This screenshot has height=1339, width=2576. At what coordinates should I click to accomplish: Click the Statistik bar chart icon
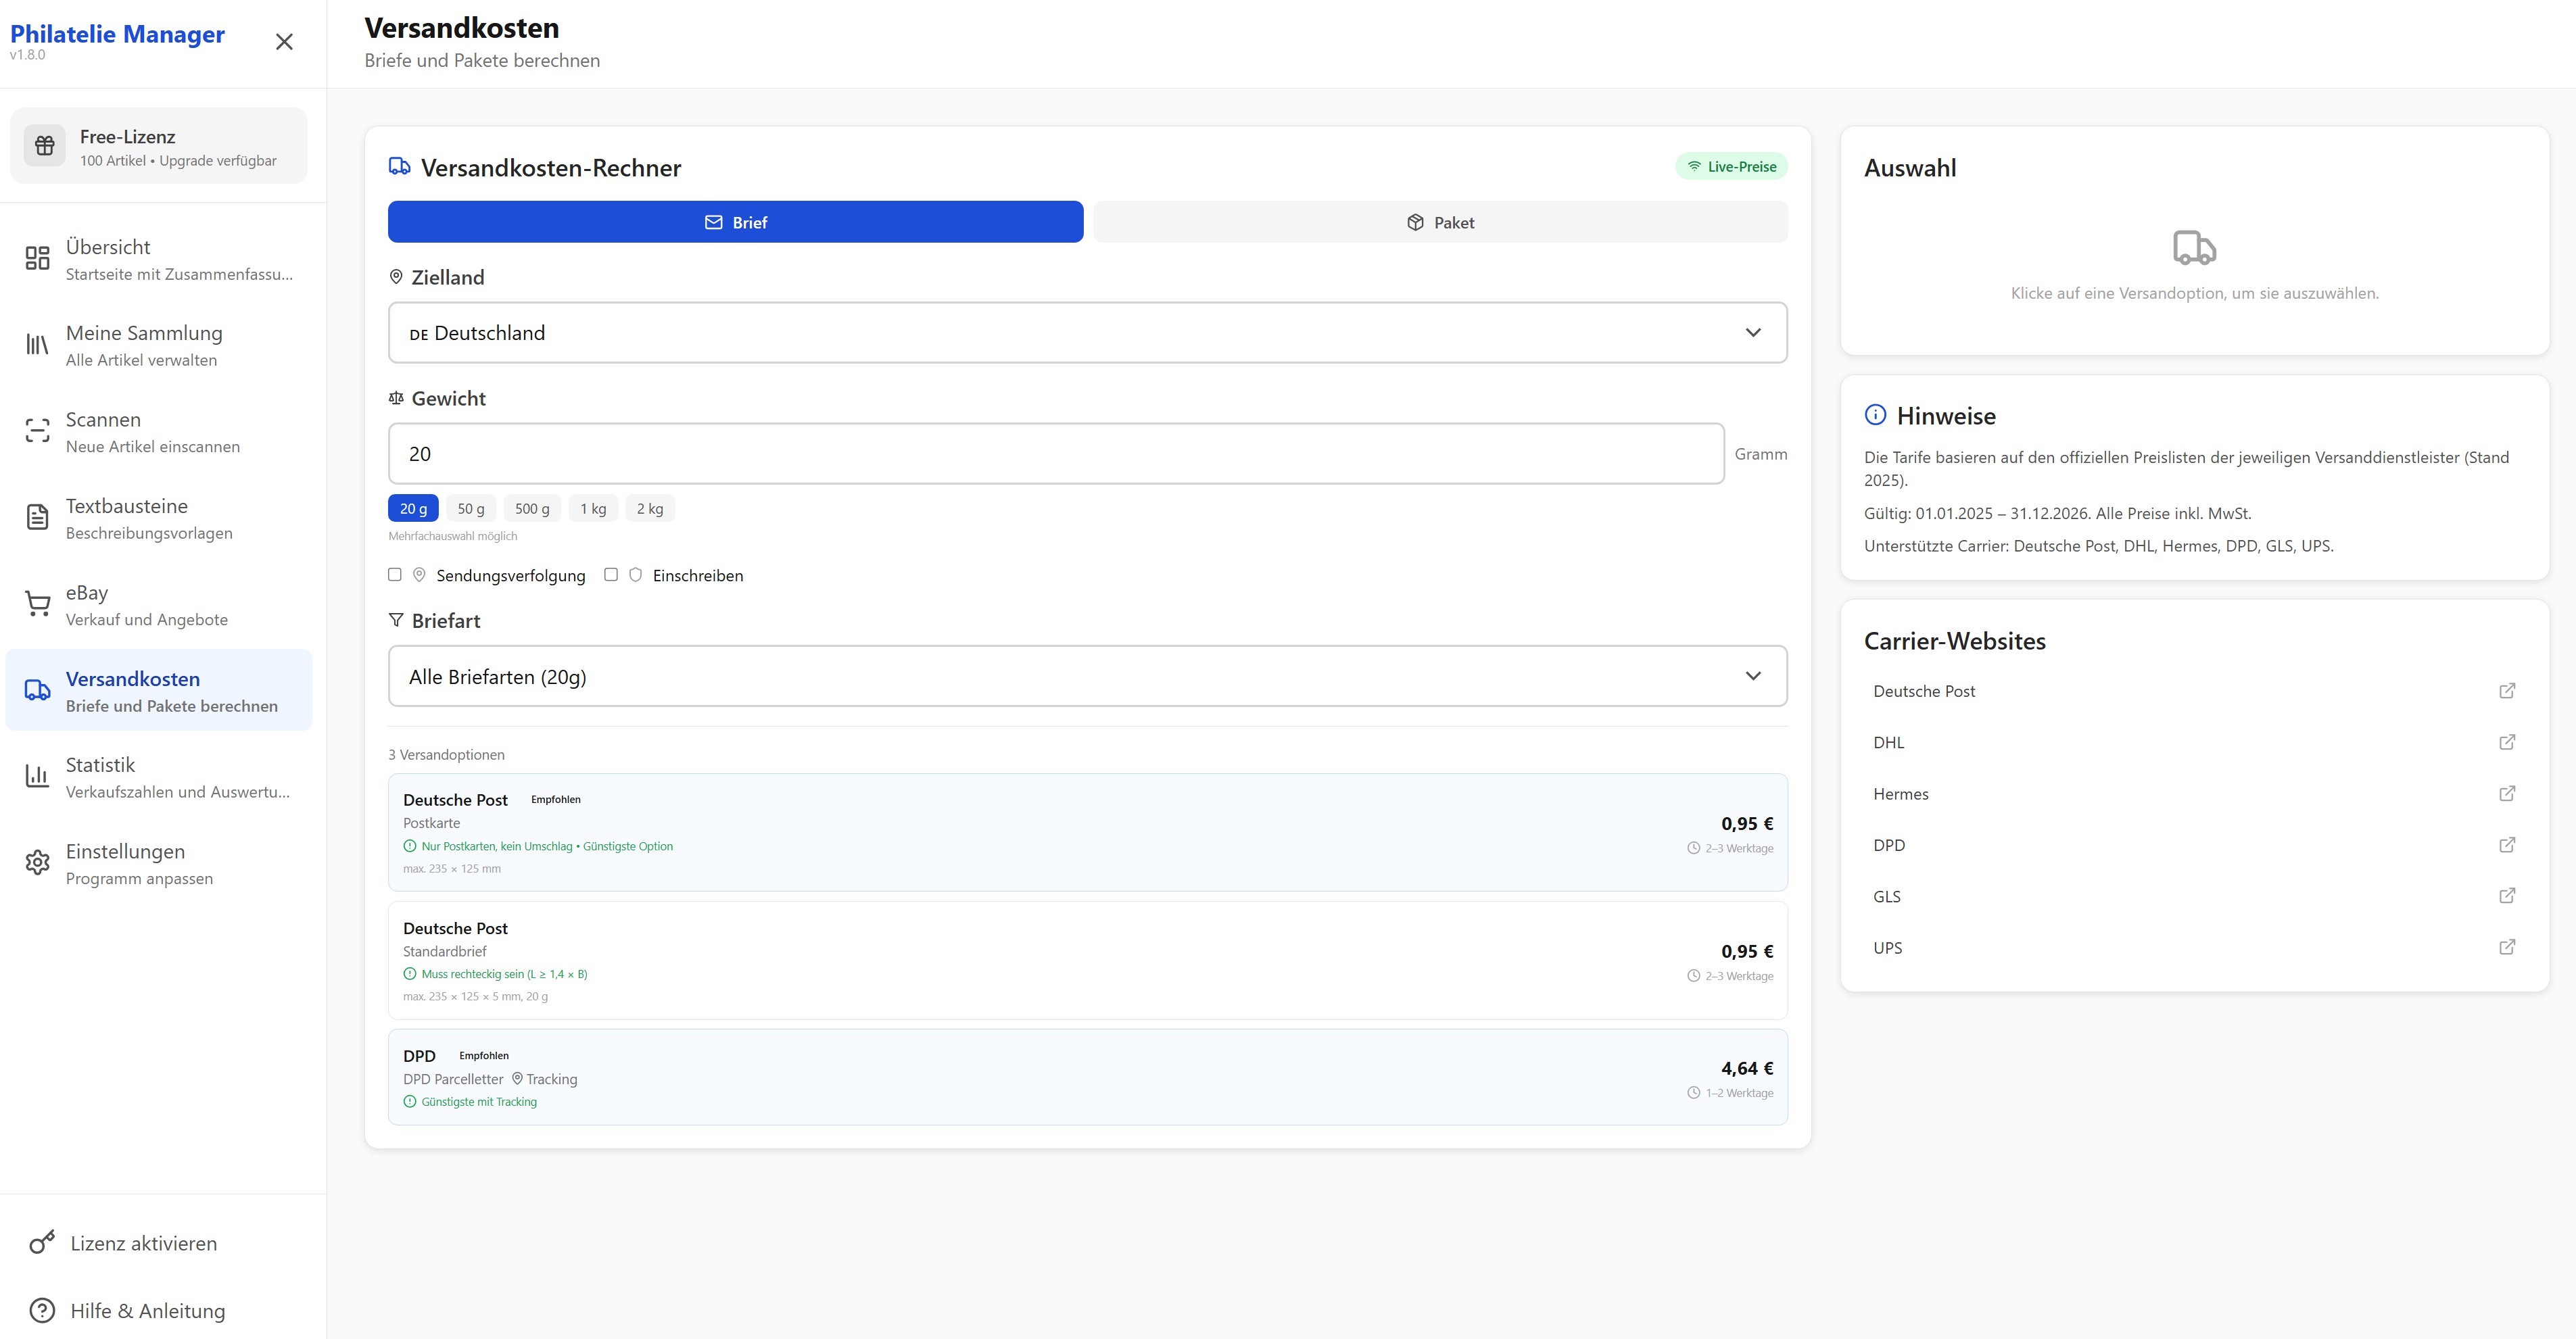(37, 776)
